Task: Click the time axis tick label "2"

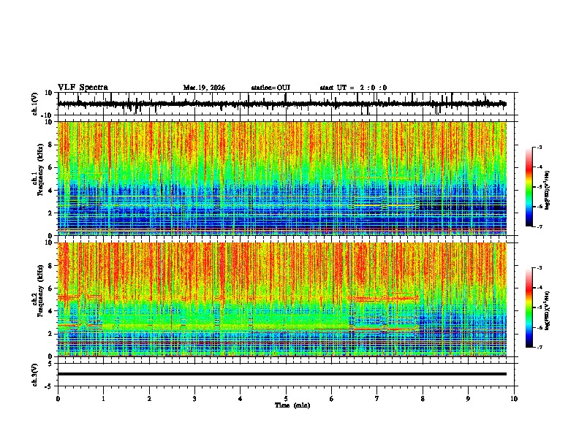Action: [149, 399]
